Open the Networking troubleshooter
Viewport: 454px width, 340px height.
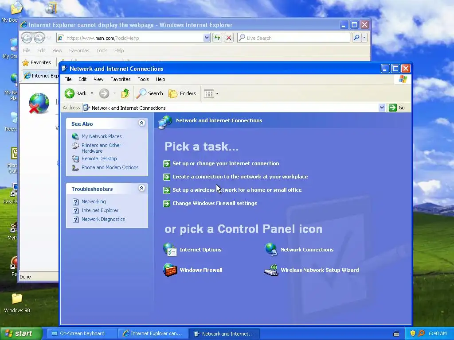(x=94, y=201)
